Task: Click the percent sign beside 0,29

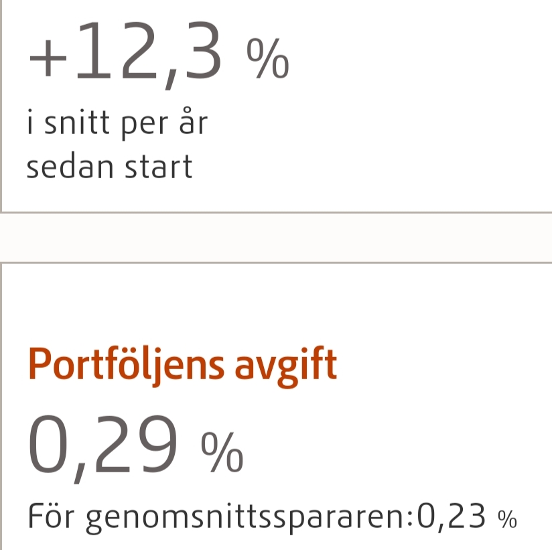Action: (222, 452)
